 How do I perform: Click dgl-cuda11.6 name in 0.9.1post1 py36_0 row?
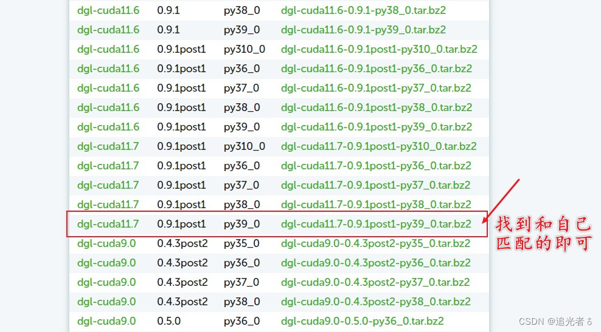pyautogui.click(x=108, y=69)
